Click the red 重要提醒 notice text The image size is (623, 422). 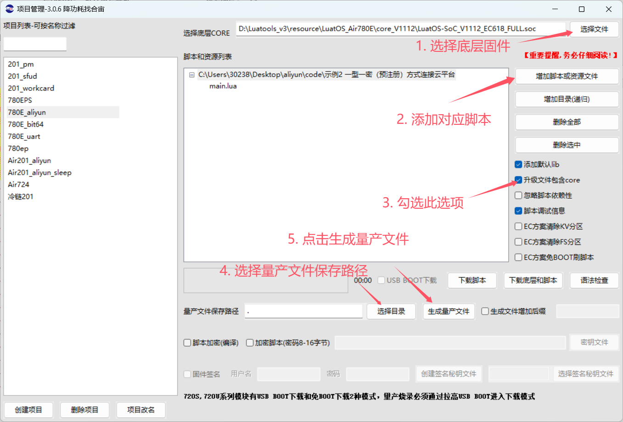pyautogui.click(x=571, y=56)
